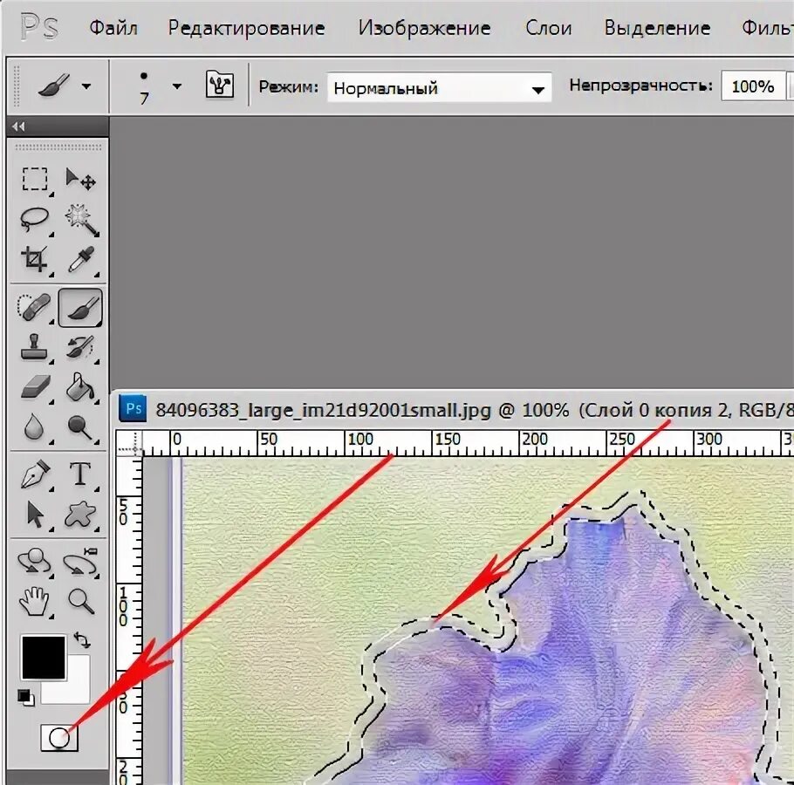This screenshot has width=794, height=785.
Task: Reset default foreground and background colors
Action: pyautogui.click(x=25, y=698)
